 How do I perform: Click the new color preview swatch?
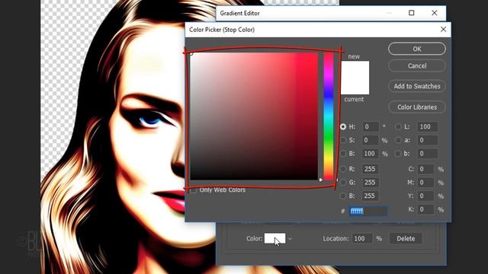click(355, 69)
